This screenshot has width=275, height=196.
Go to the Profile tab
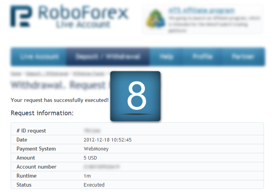coord(202,57)
